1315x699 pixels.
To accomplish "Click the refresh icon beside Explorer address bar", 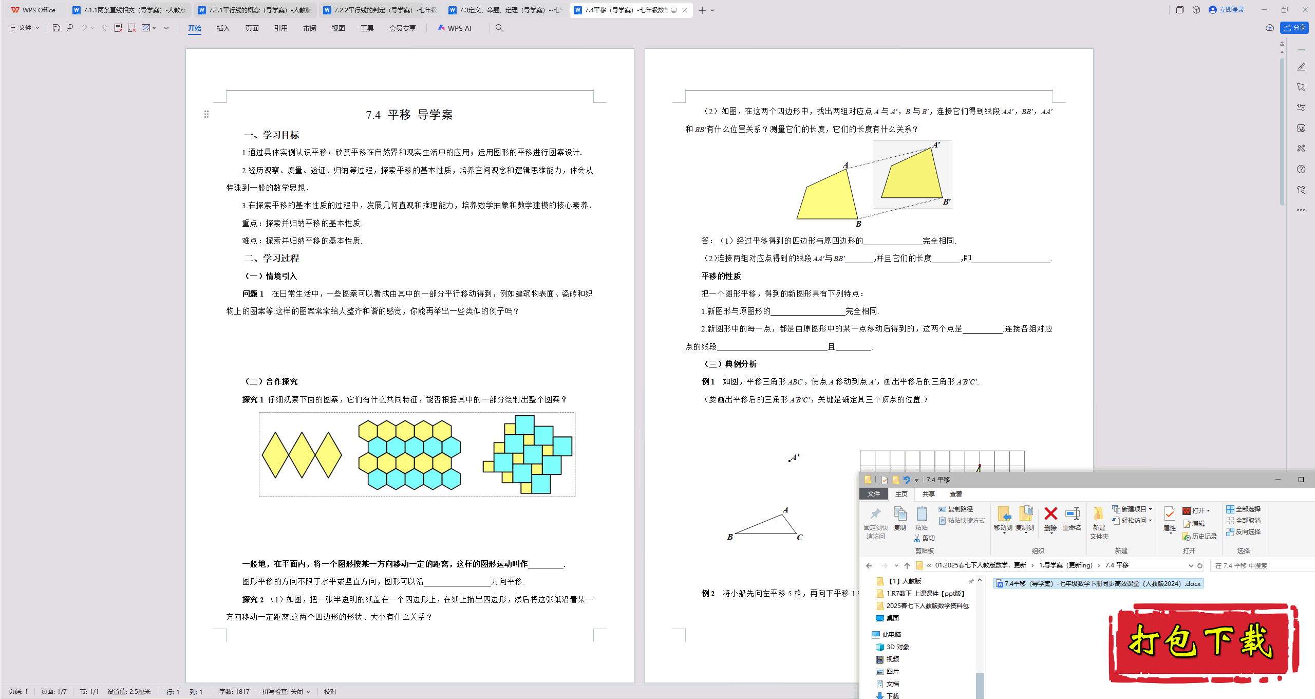I will pos(1200,565).
